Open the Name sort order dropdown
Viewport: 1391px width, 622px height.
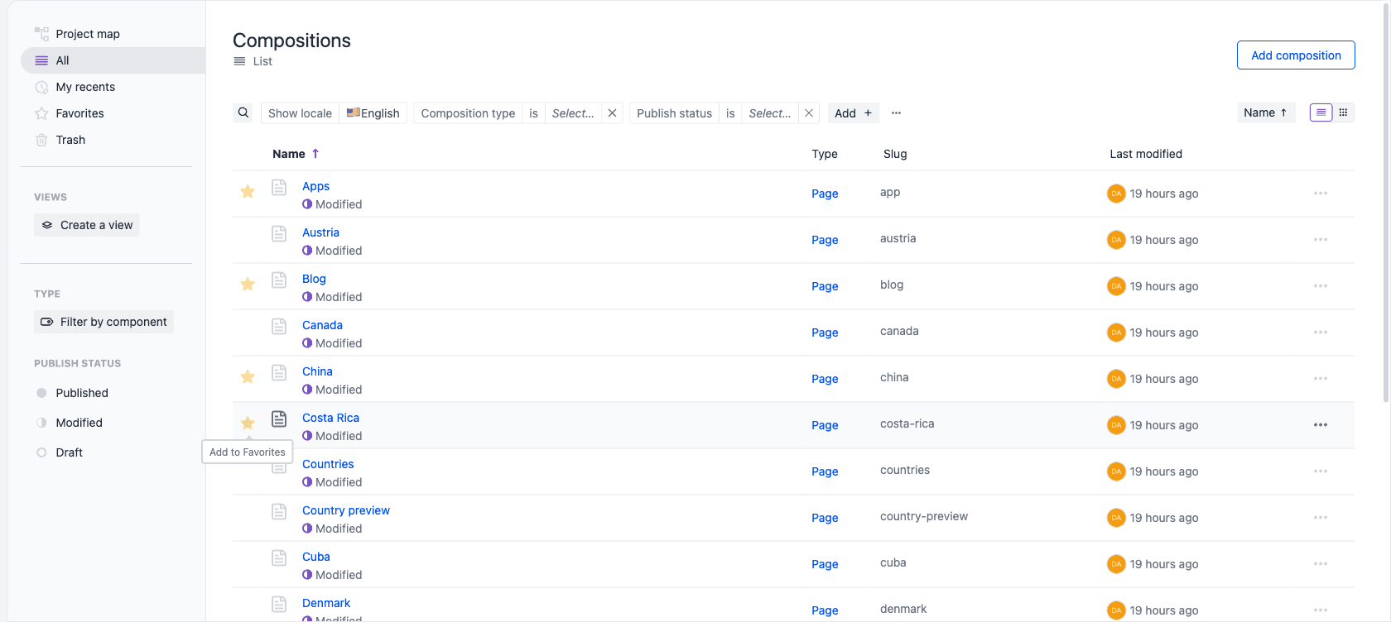click(x=1265, y=112)
